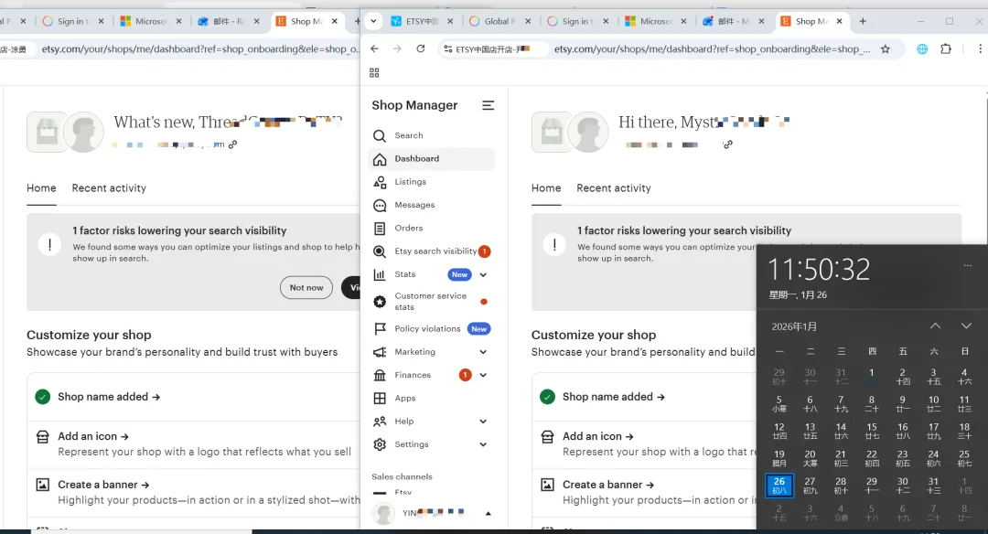The image size is (988, 534).
Task: Select date 26 in calendar
Action: tap(779, 486)
